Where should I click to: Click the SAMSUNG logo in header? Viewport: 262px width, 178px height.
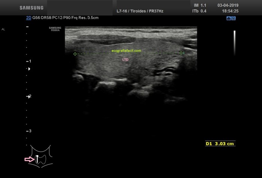(32, 7)
